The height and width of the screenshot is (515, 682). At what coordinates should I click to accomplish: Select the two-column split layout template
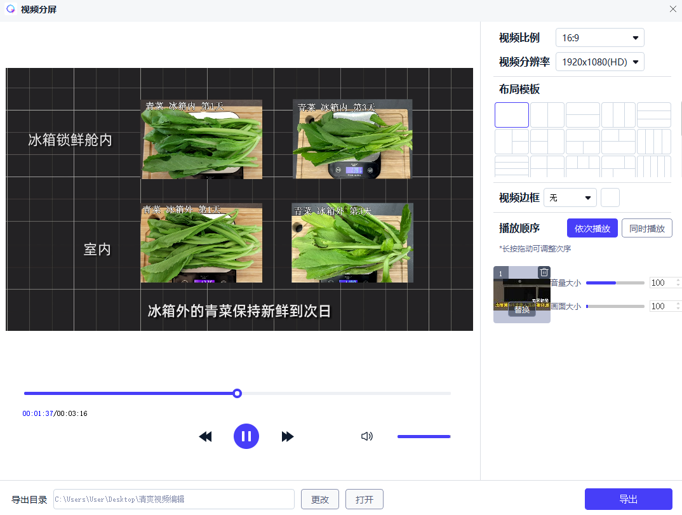click(x=547, y=114)
